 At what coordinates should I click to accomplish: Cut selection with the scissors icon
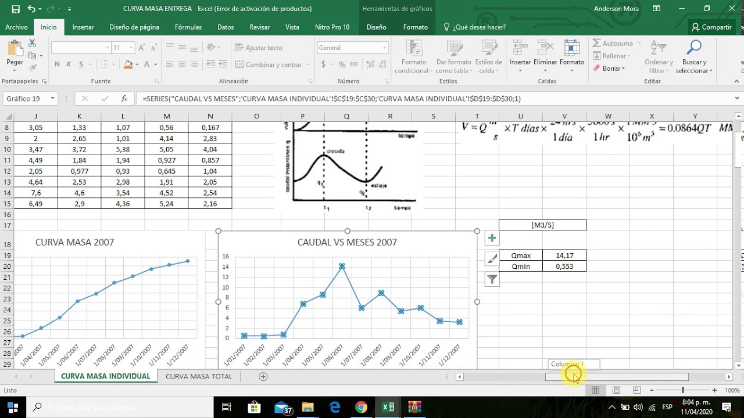pos(32,44)
